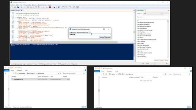Click Back arrow in backuplocal Explorer window

[x=6, y=73]
